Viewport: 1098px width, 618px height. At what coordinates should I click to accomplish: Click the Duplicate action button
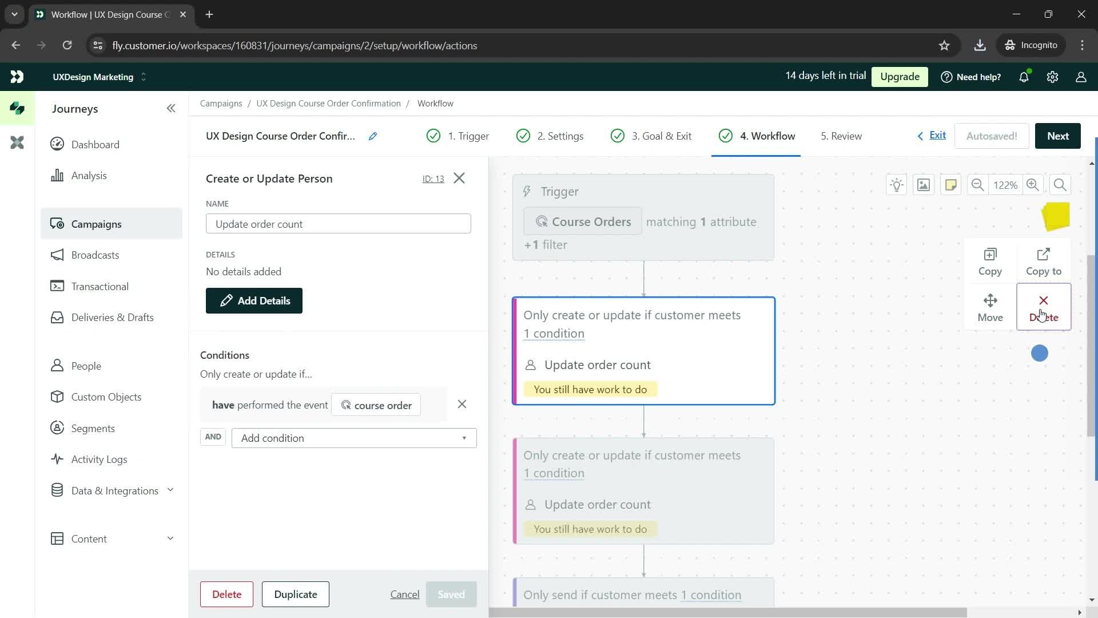point(295,594)
